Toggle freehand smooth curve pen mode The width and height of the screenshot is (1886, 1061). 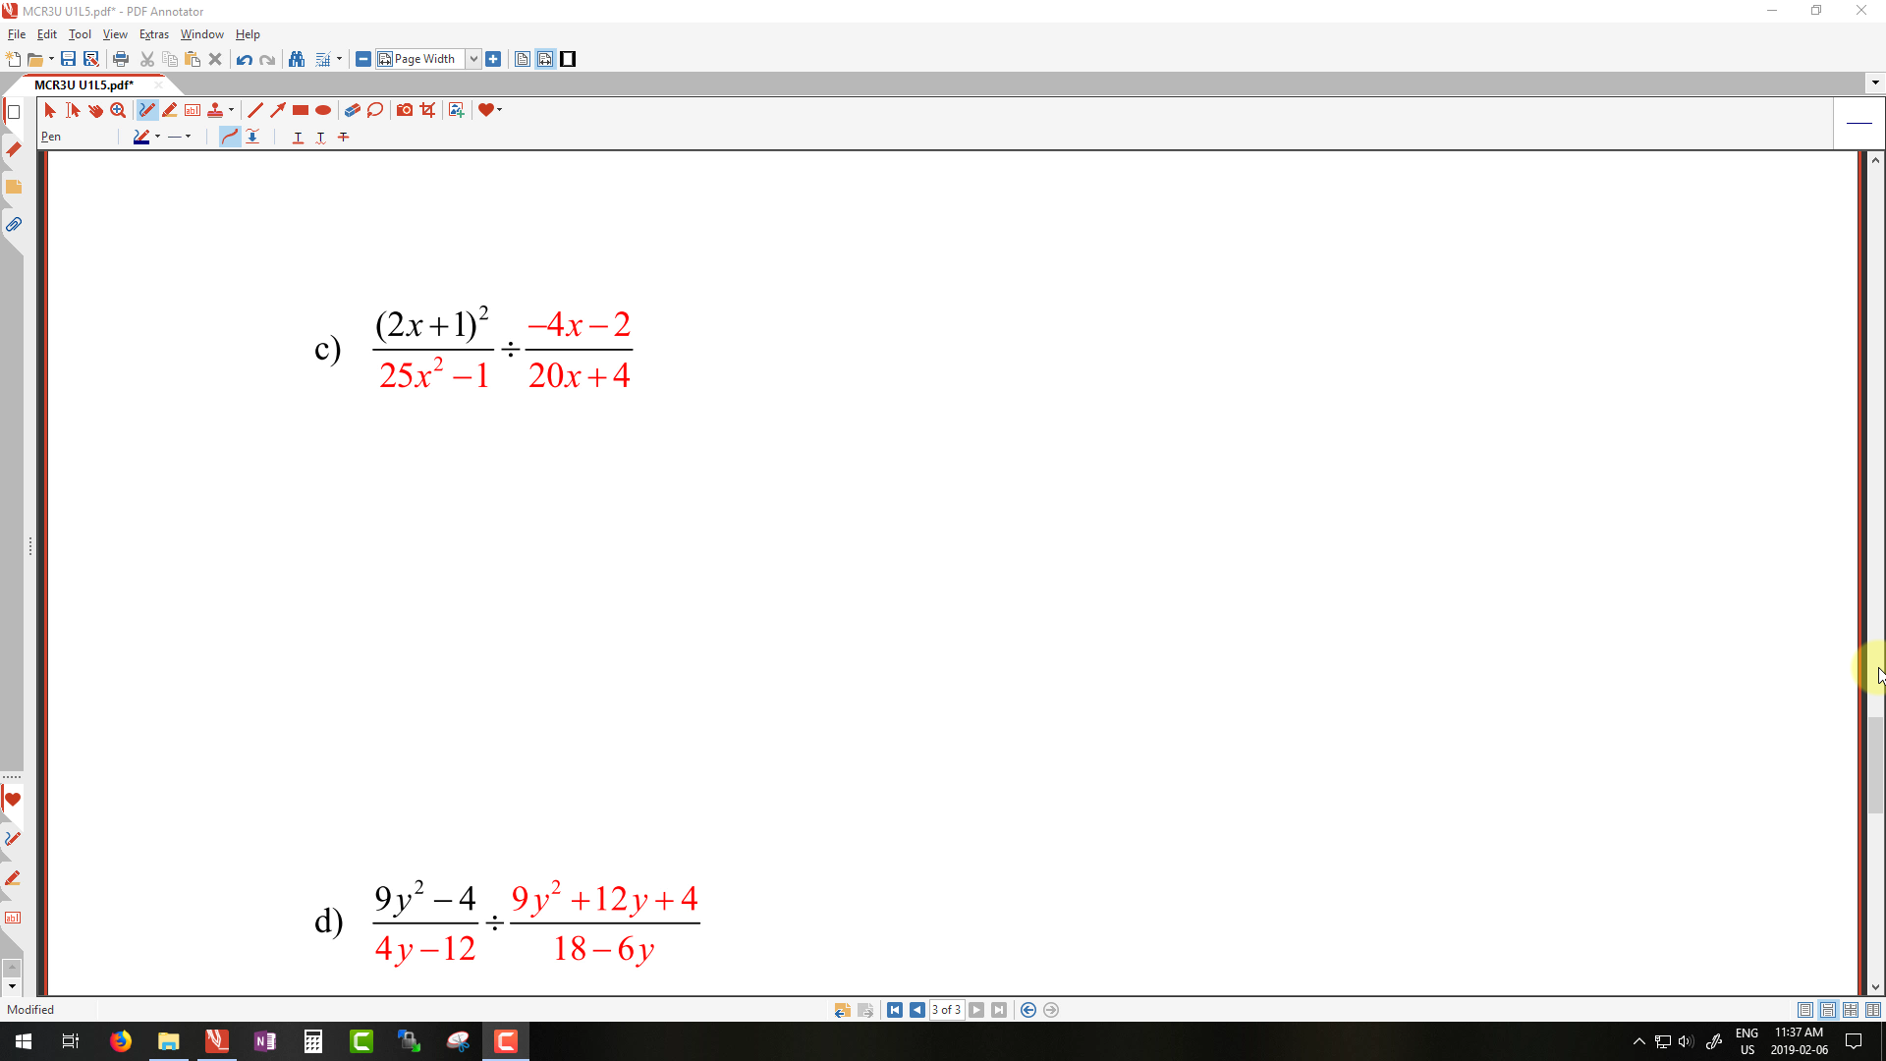pos(230,137)
